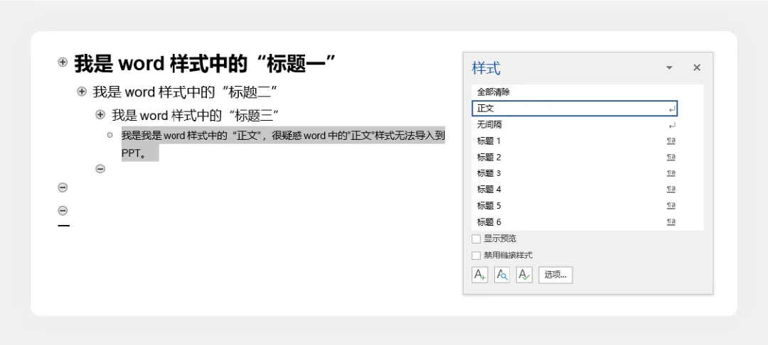This screenshot has height=345, width=768.
Task: Click the 样式 pane title
Action: point(486,68)
